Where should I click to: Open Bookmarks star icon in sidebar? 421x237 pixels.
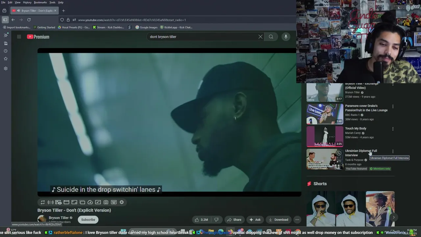click(x=6, y=59)
